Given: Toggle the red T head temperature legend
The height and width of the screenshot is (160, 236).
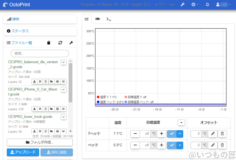Looking at the screenshot, I should (98, 97).
